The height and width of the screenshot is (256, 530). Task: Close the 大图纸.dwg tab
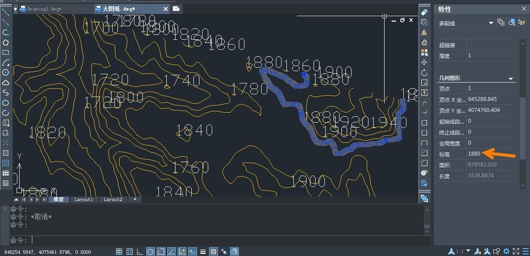click(x=165, y=9)
